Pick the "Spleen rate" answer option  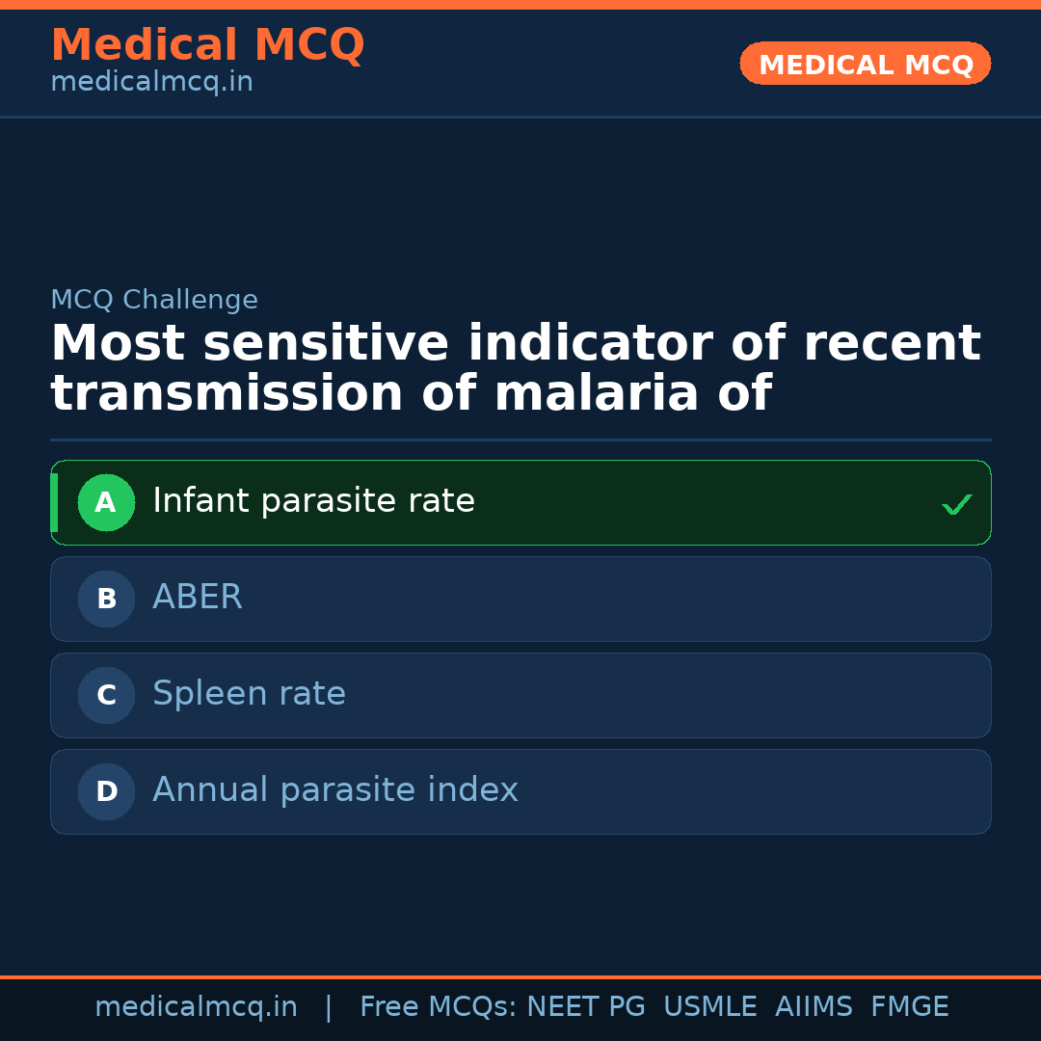(249, 694)
